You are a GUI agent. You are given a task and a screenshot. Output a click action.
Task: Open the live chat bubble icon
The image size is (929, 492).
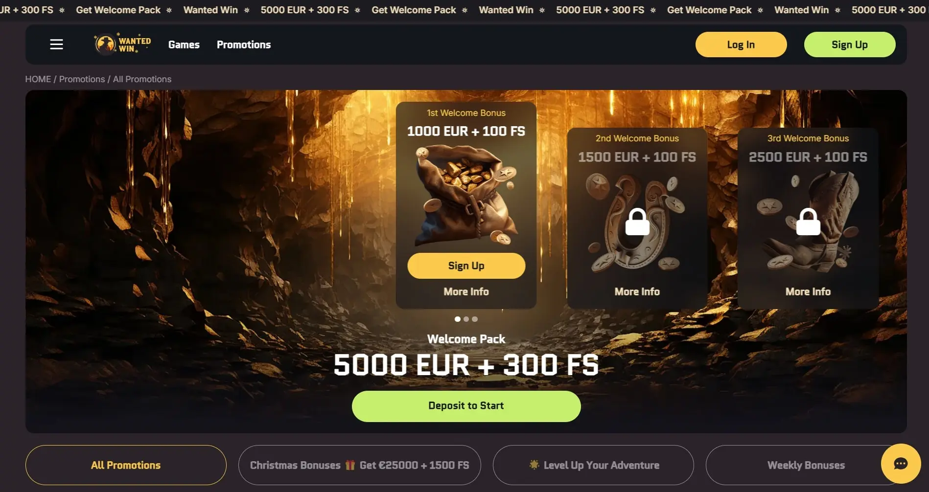[x=901, y=464]
